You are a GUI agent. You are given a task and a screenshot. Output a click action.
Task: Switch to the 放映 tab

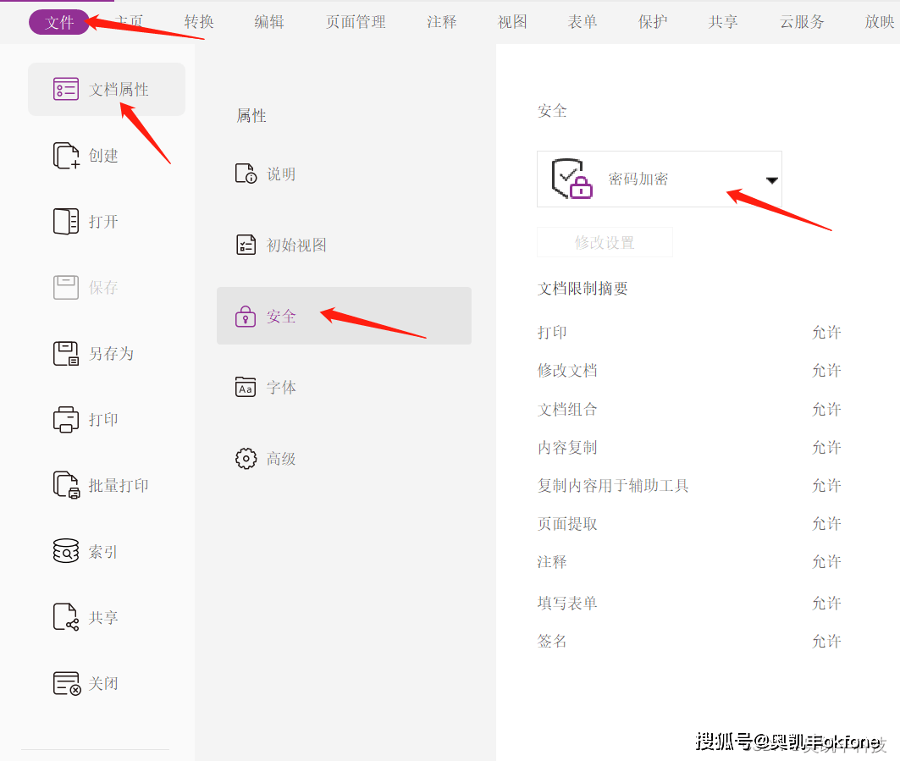(880, 22)
